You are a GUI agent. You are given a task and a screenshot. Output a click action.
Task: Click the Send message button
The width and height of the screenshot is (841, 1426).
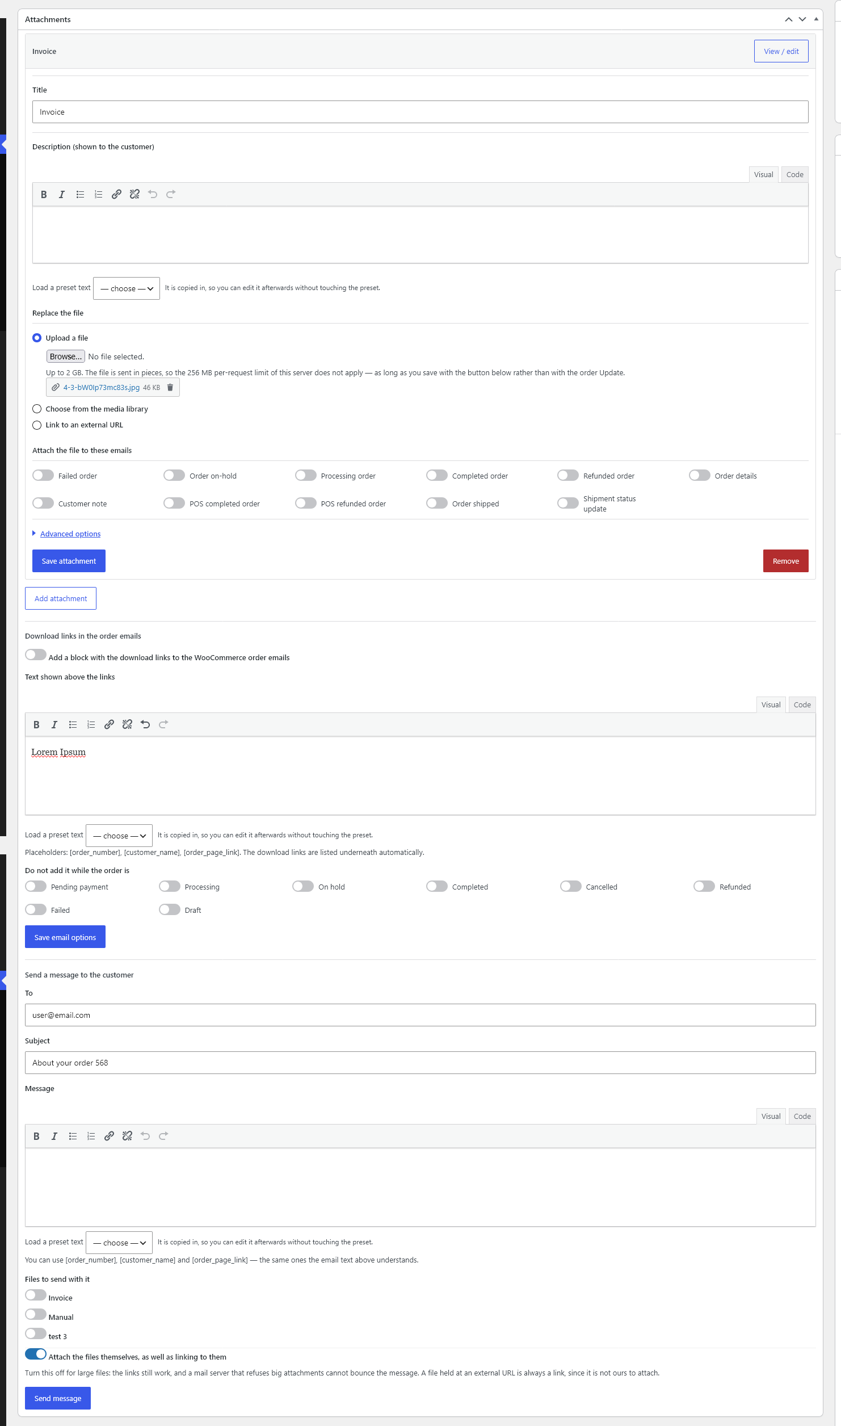coord(58,1398)
